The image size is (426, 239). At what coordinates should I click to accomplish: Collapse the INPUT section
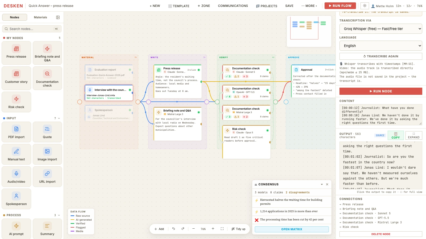click(x=59, y=118)
